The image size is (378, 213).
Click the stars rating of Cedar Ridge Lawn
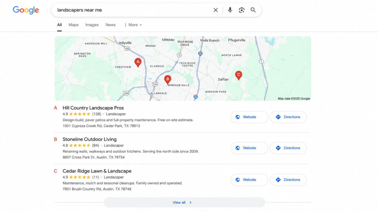80,177
